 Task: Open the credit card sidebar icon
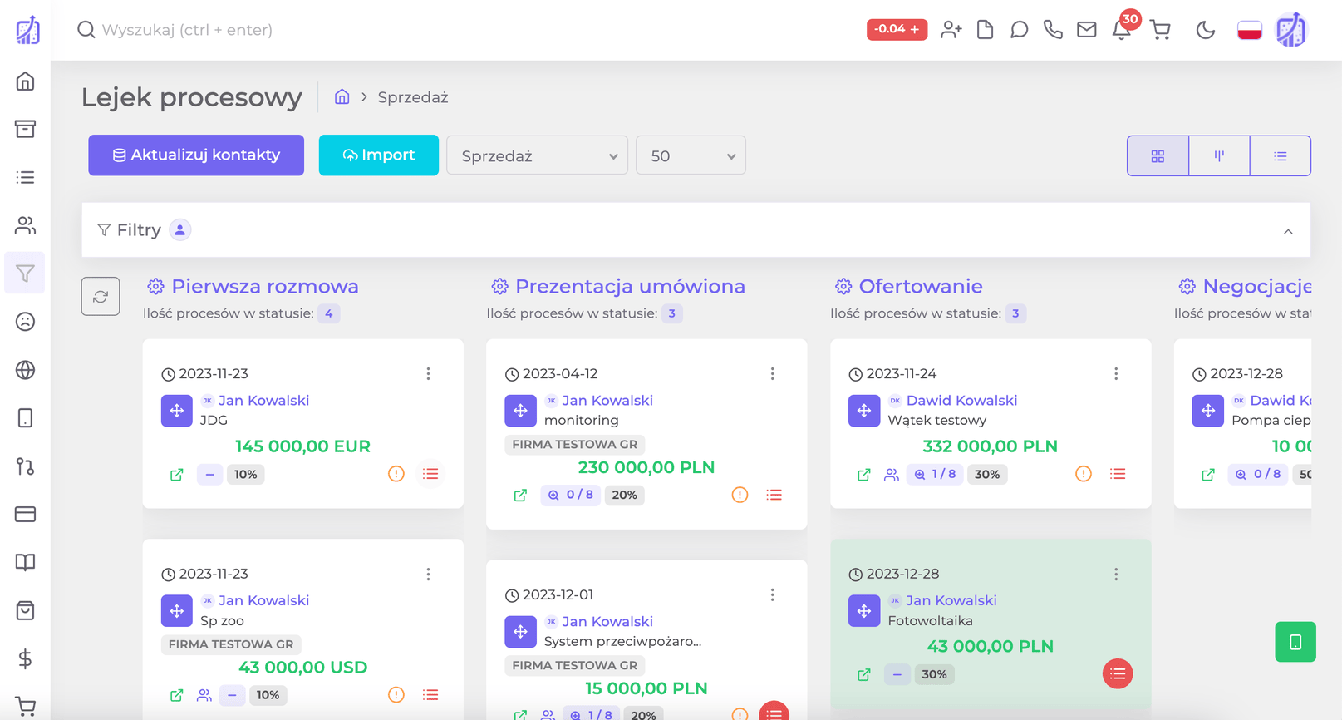[25, 515]
